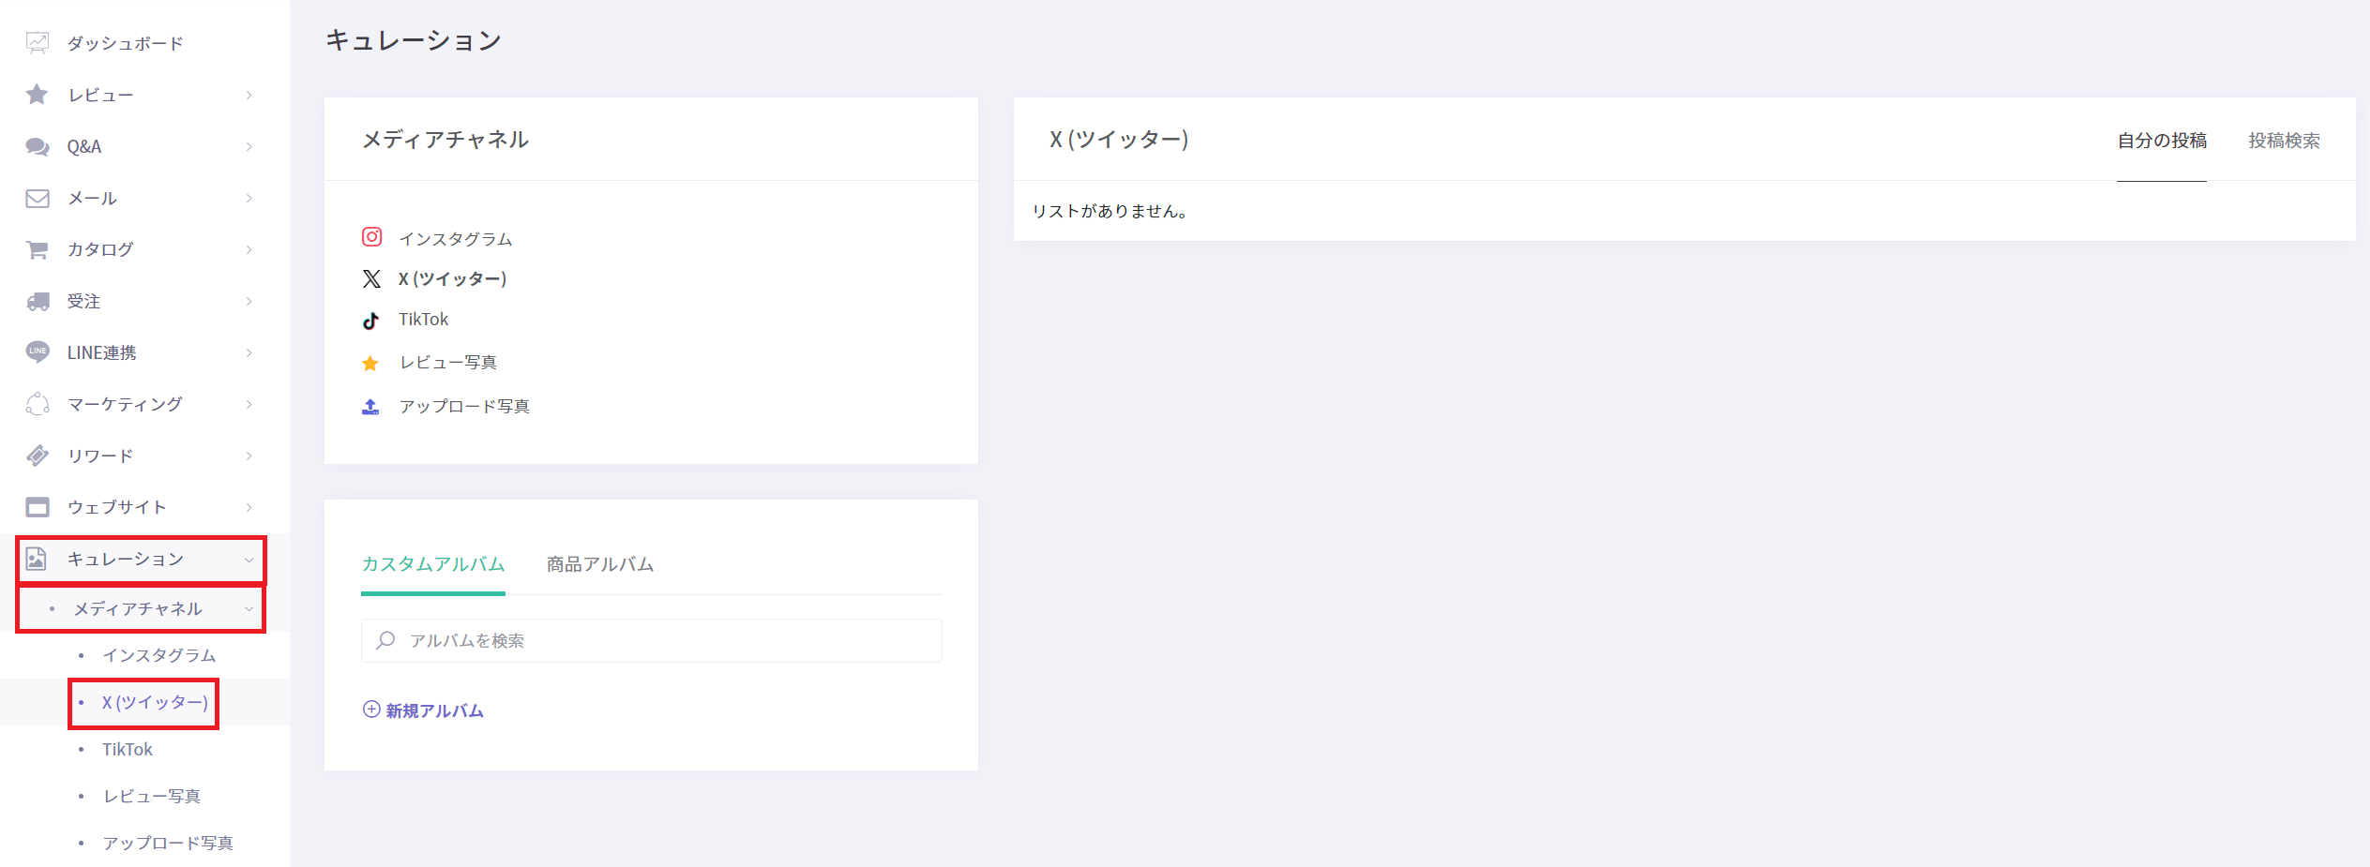
Task: Click the Instagram icon in media channel panel
Action: click(371, 237)
